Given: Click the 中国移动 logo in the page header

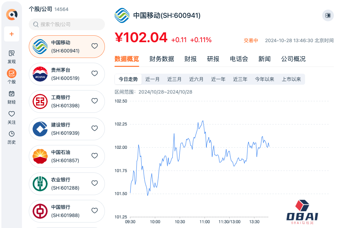Looking at the screenshot, I should click(122, 15).
